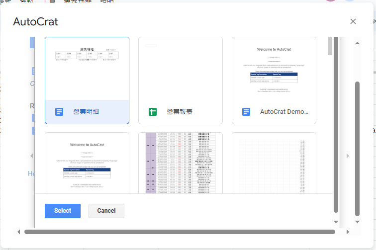Click the Docs icon beside AutoCrat Demo
Image resolution: width=376 pixels, height=250 pixels.
(246, 112)
